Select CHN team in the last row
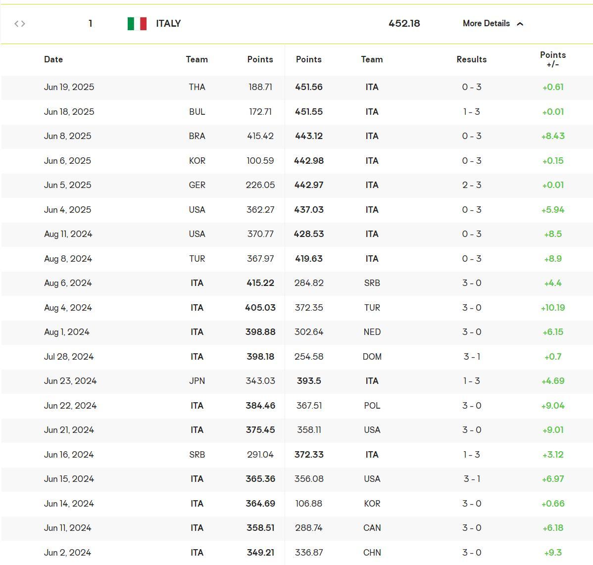Viewport: 593px width, 565px height. (372, 553)
